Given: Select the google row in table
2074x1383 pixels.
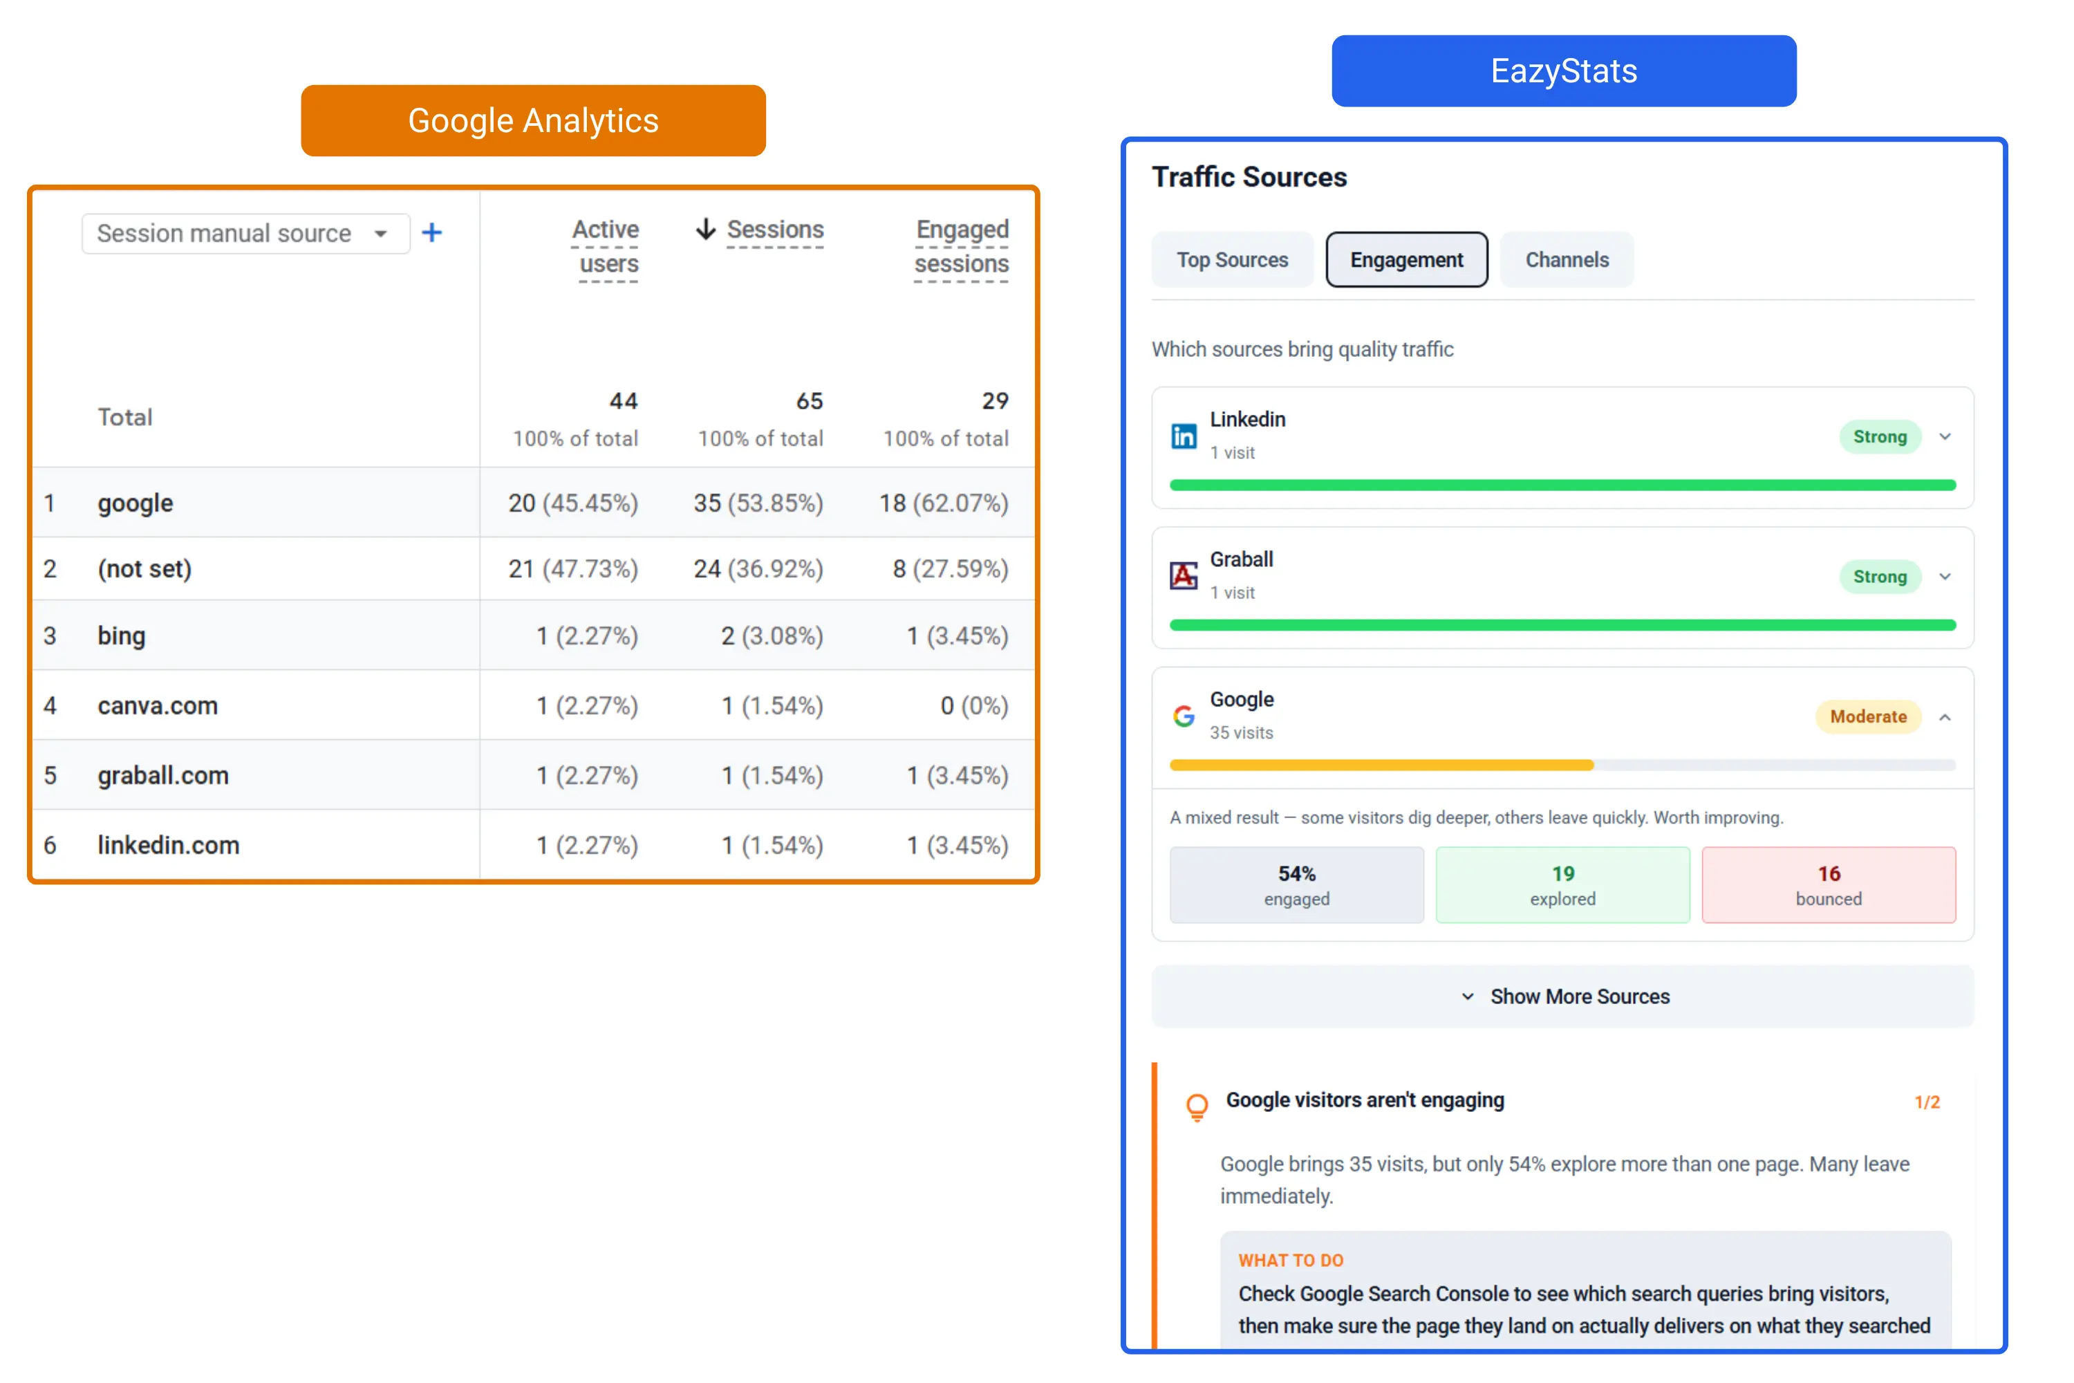Looking at the screenshot, I should pyautogui.click(x=532, y=503).
